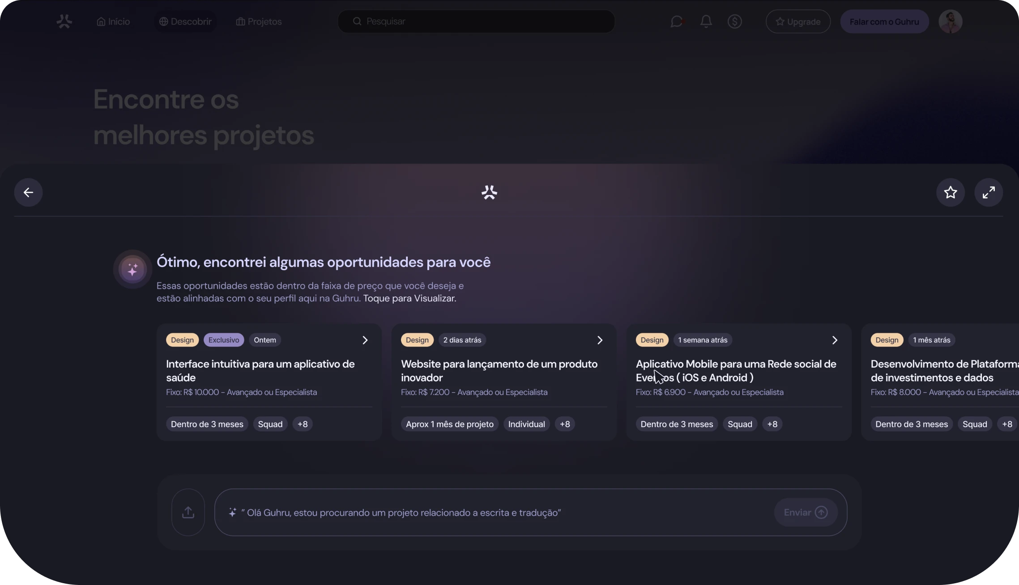Focus the Pesquisar search field

tap(476, 21)
